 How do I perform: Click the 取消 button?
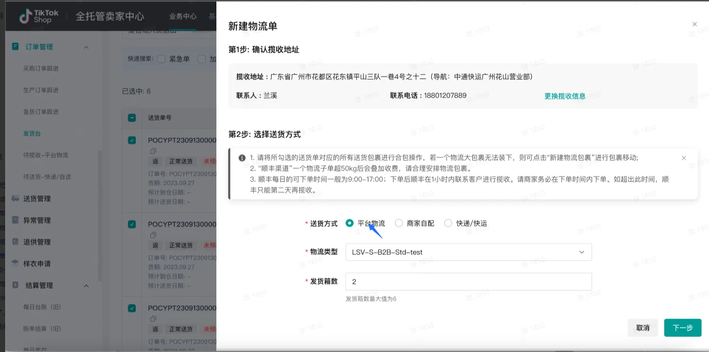643,327
